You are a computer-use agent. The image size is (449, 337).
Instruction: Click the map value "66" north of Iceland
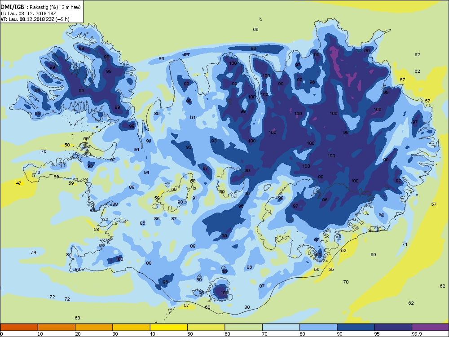coord(256,29)
